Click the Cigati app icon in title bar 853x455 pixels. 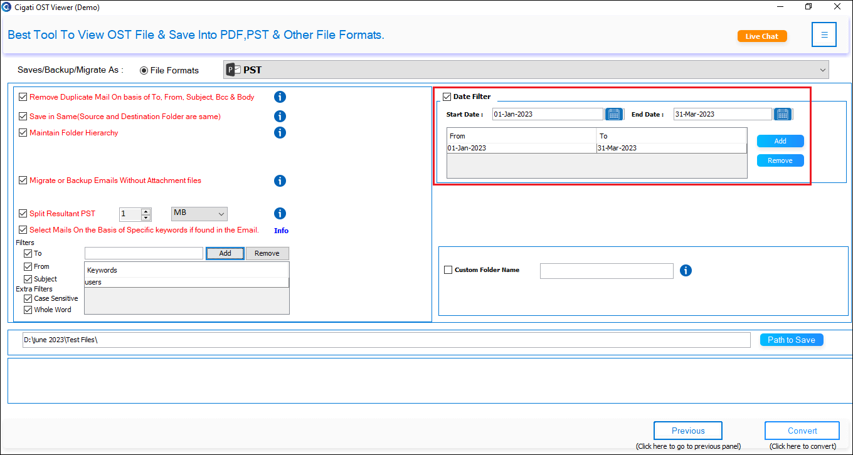(x=6, y=8)
